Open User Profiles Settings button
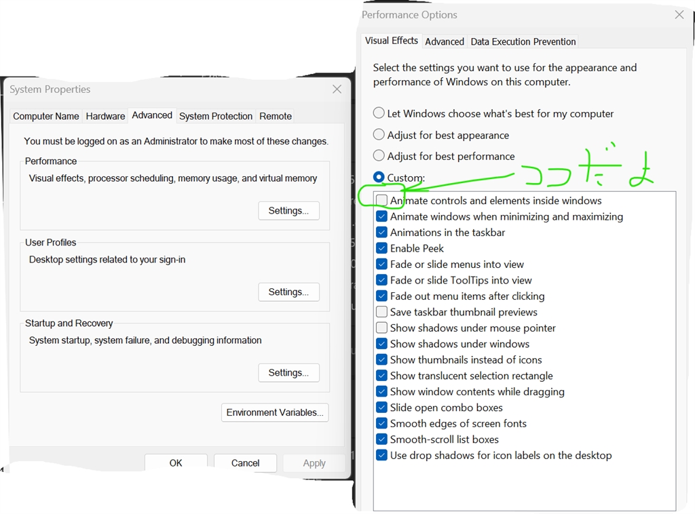This screenshot has height=514, width=695. pyautogui.click(x=288, y=292)
